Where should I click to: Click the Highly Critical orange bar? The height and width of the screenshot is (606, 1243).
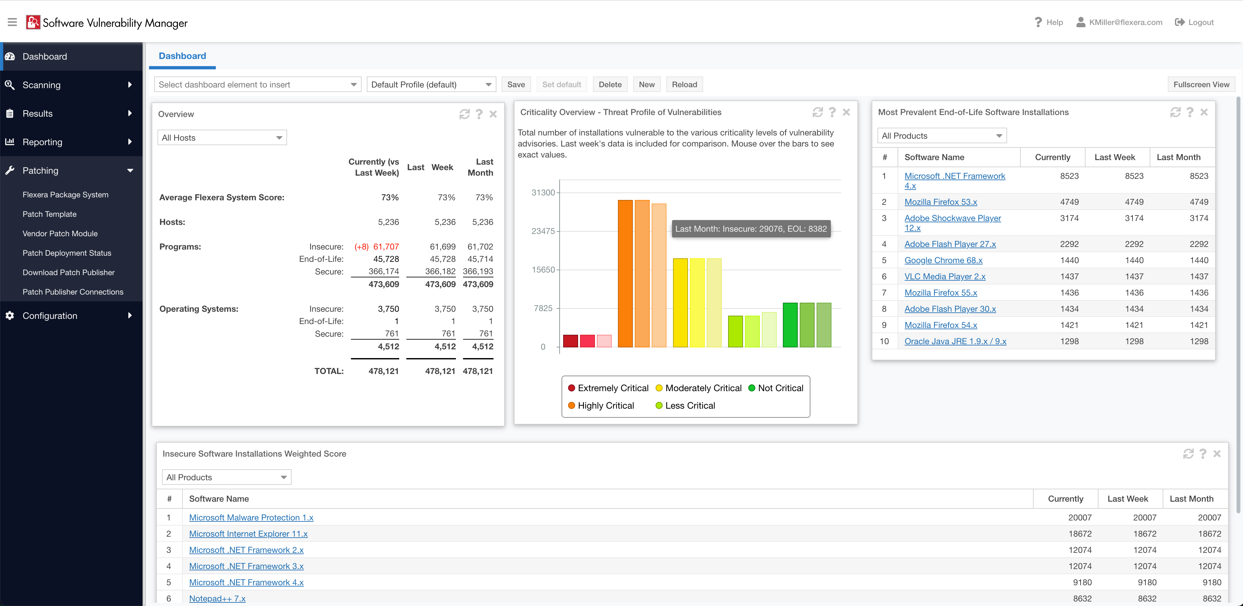tap(625, 273)
